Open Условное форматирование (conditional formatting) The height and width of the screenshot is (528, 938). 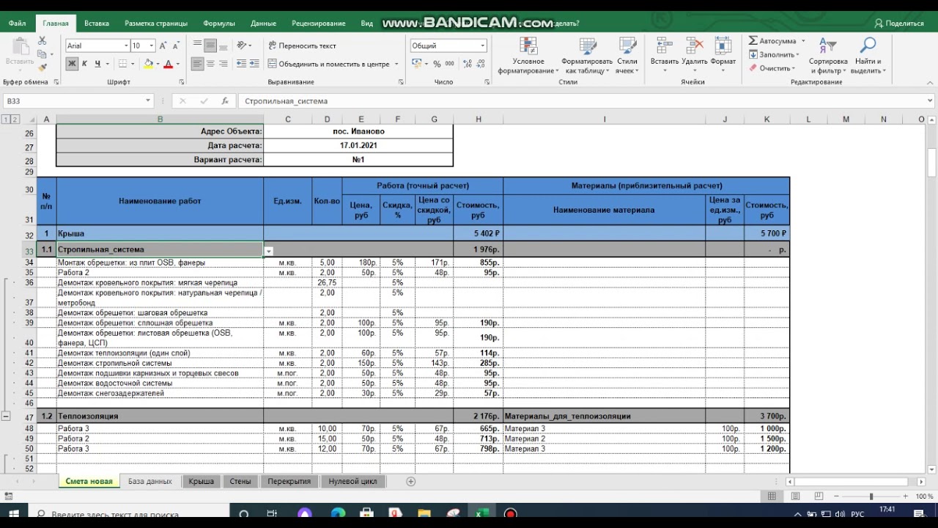[528, 56]
